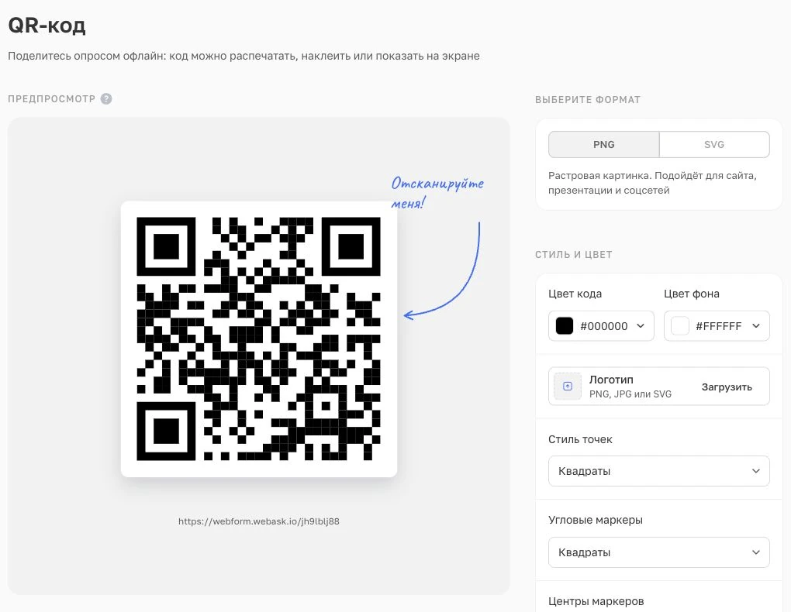The width and height of the screenshot is (791, 612).
Task: Click the Цвет фона label
Action: pos(691,294)
